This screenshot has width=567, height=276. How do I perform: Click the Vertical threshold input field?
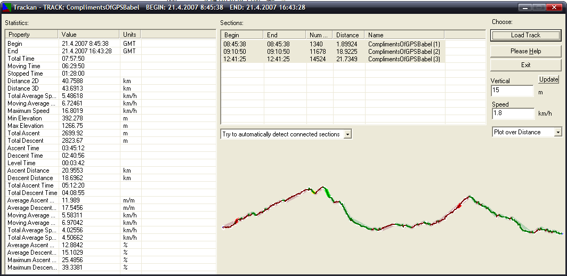tap(512, 91)
